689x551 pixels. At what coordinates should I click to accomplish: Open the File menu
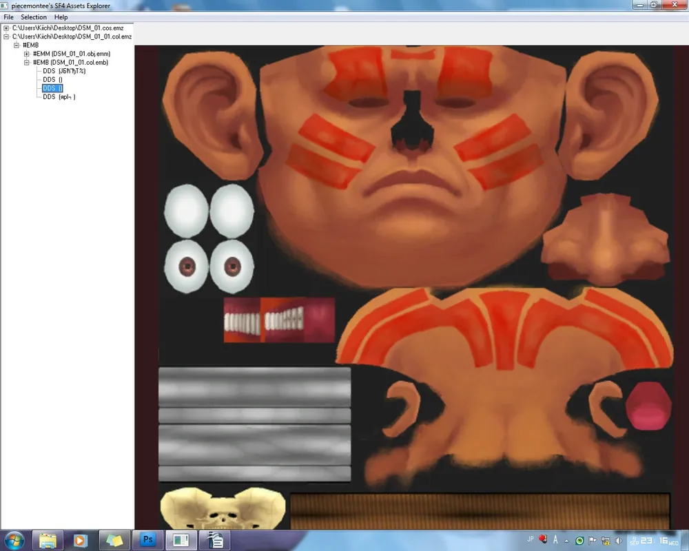click(x=9, y=17)
